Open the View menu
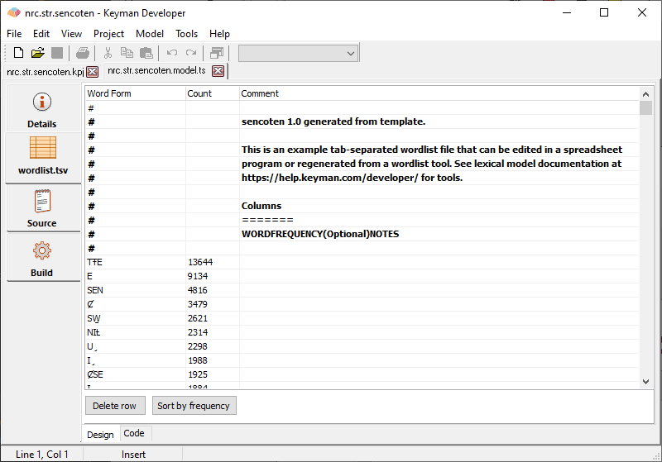Screen dimensions: 662x462 pos(71,34)
